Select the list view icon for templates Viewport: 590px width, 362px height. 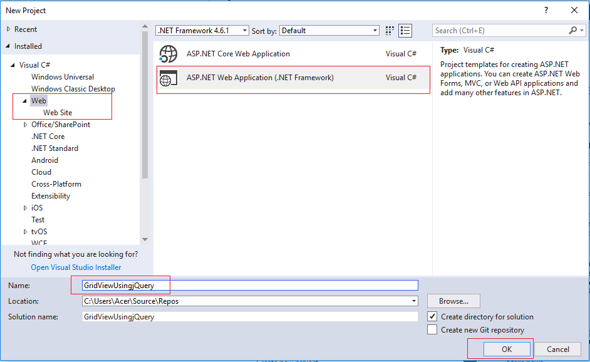point(405,30)
